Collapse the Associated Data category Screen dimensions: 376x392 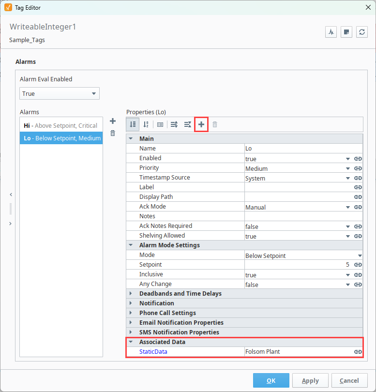pyautogui.click(x=131, y=342)
